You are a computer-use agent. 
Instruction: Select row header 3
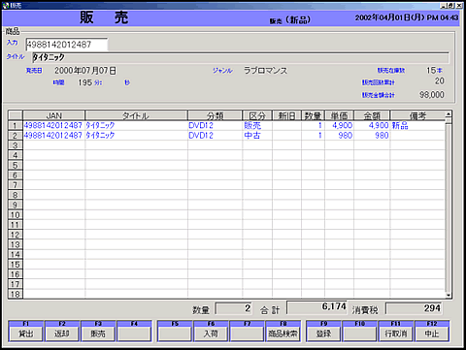[x=16, y=145]
